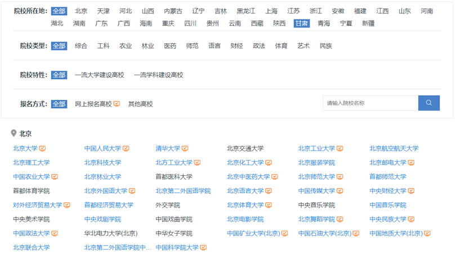Click the badge icon beside 北京邮电大学
456x260 pixels.
[x=411, y=162]
